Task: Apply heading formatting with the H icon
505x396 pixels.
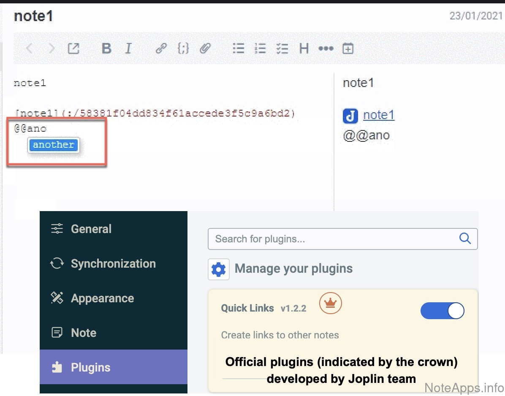Action: click(x=304, y=49)
